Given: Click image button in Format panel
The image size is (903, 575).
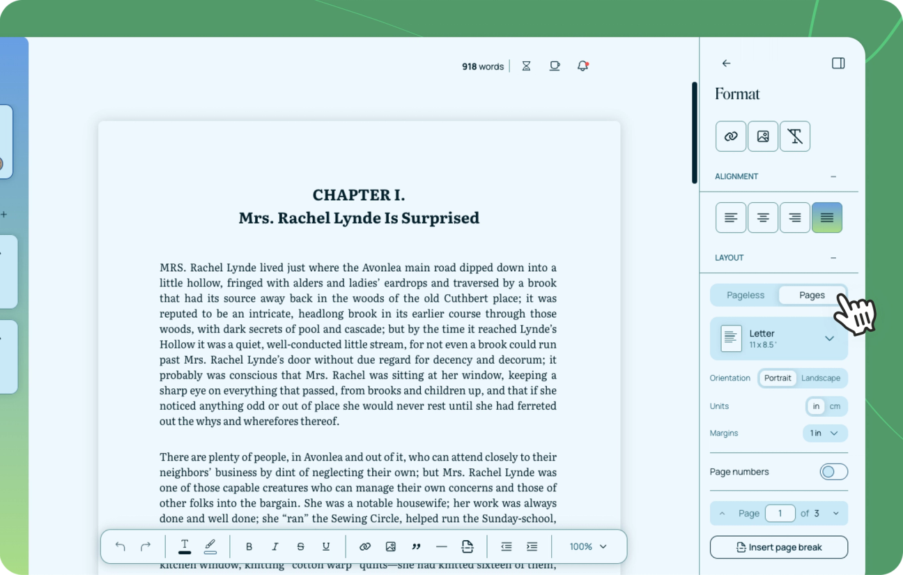Looking at the screenshot, I should pos(763,137).
